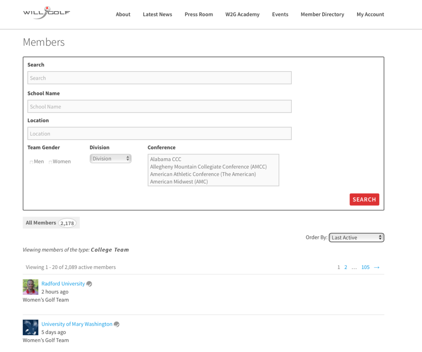Open the Events menu item
This screenshot has width=422, height=352.
[x=280, y=14]
